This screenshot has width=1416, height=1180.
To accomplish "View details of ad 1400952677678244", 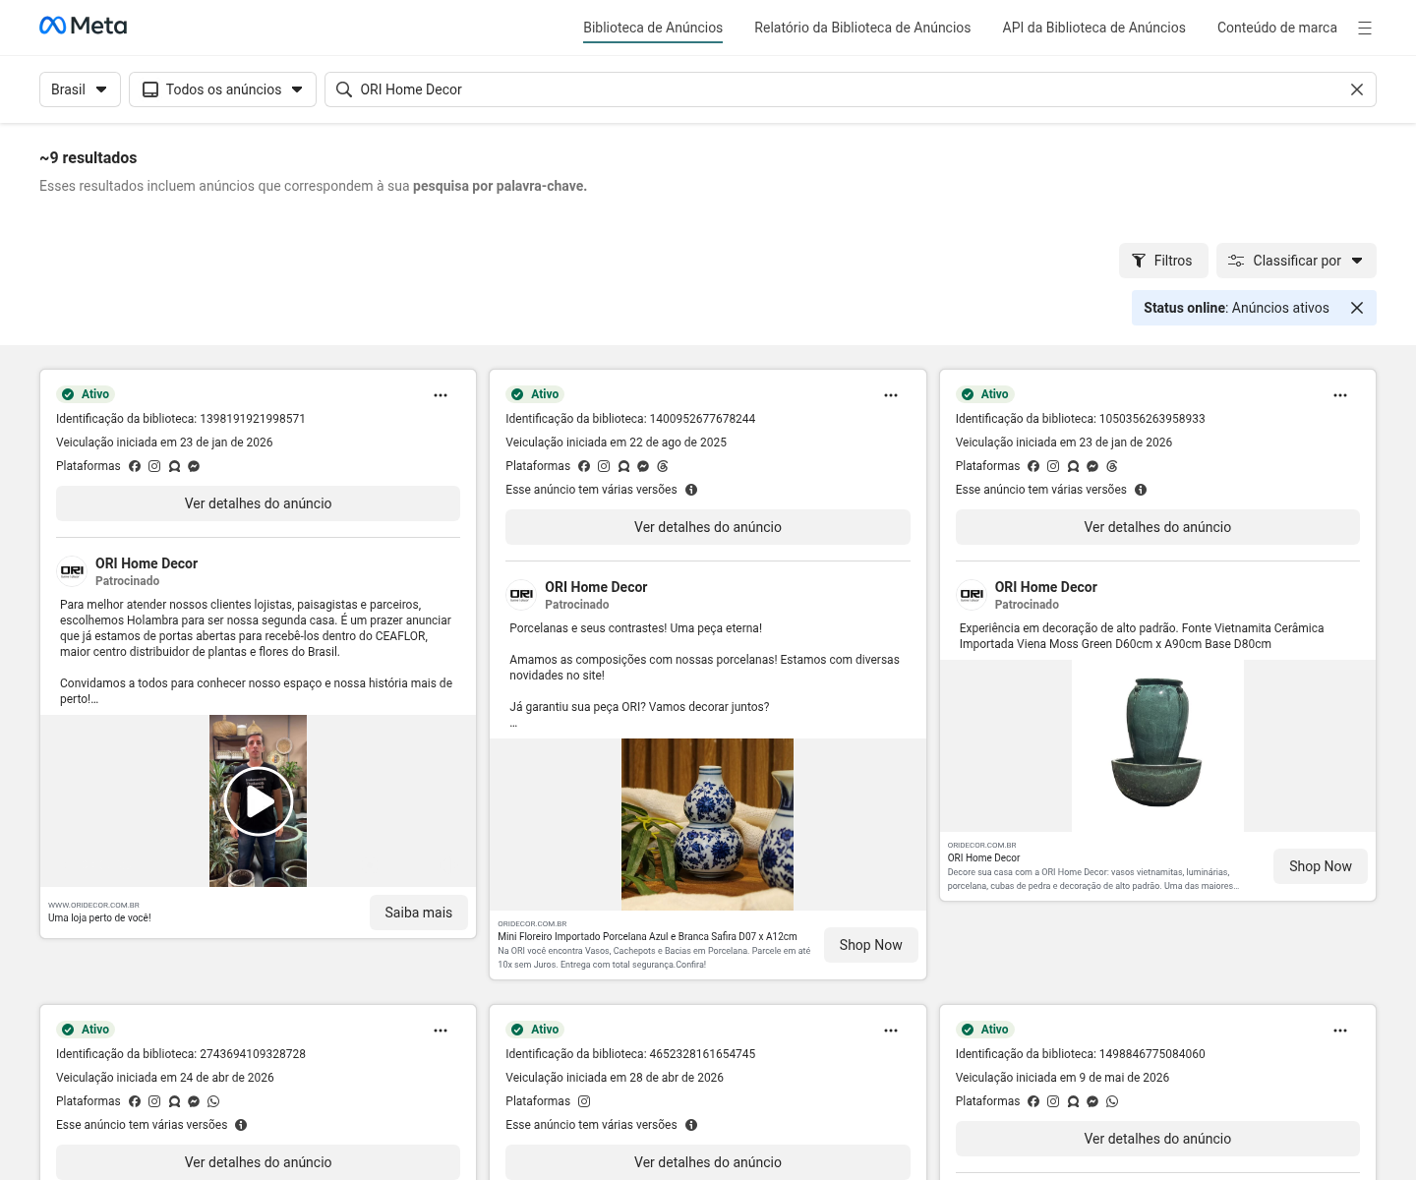I will [x=708, y=527].
